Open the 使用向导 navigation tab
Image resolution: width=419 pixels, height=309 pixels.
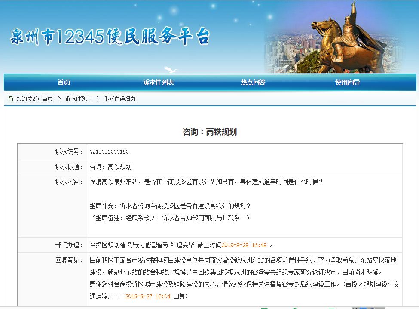[347, 82]
